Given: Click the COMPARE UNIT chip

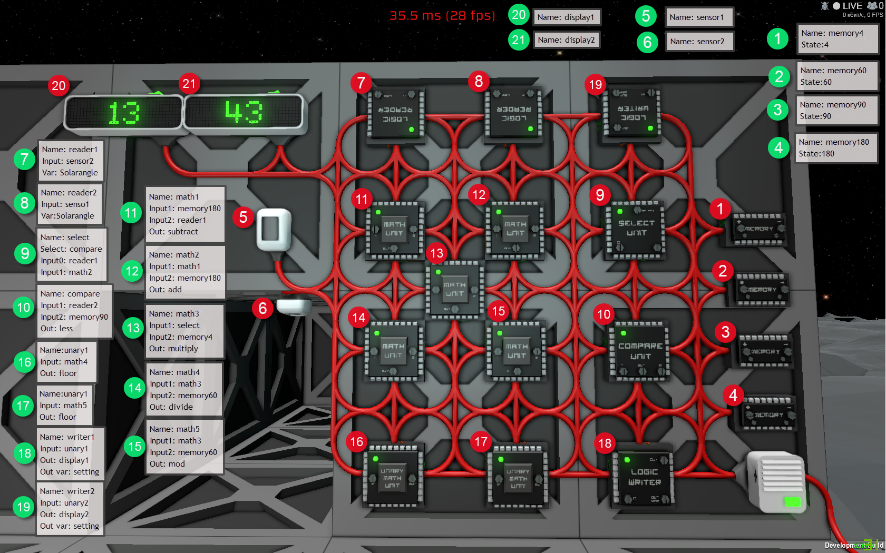Looking at the screenshot, I should pos(639,350).
